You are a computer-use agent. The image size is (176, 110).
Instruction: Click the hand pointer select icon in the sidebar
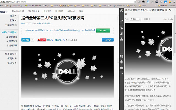coord(122,28)
